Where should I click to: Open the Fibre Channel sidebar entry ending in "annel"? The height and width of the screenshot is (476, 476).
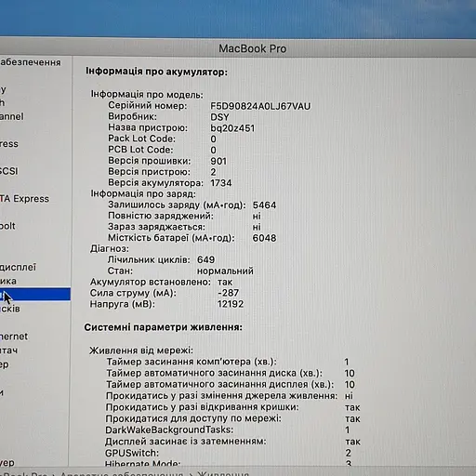(x=11, y=116)
